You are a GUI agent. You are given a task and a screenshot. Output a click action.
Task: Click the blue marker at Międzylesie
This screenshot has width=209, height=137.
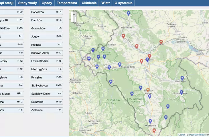(150, 121)
